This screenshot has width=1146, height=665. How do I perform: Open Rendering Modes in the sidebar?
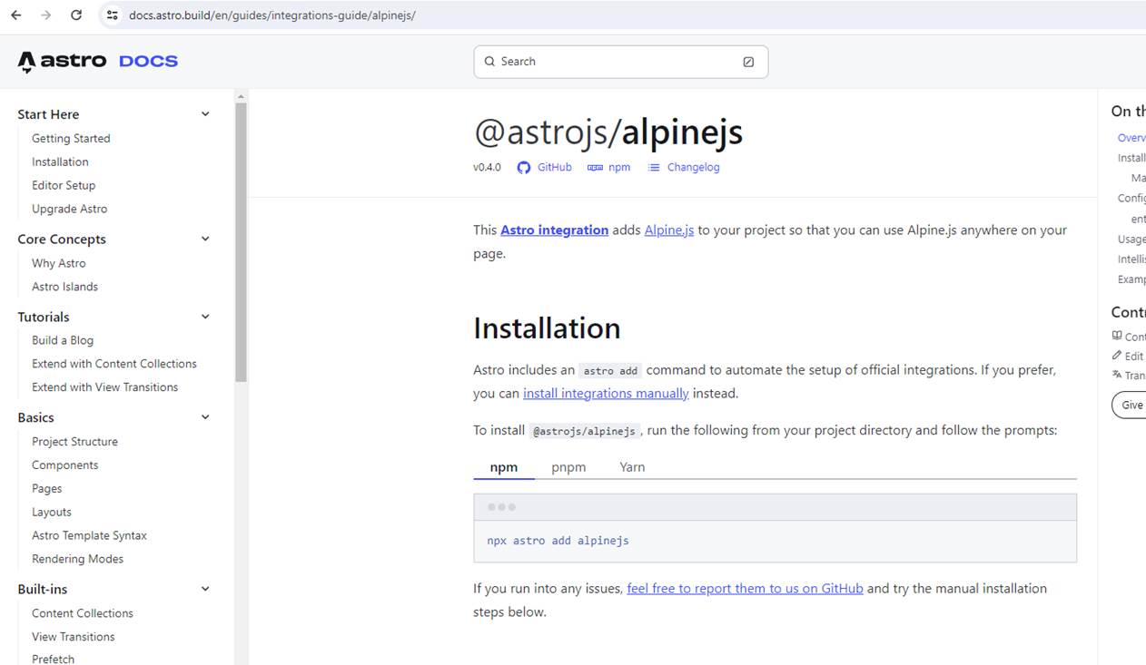77,561
